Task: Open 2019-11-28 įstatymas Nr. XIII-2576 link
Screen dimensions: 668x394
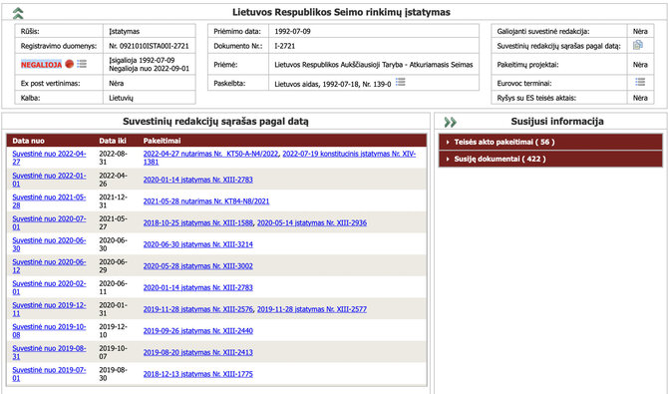Action: coord(198,309)
